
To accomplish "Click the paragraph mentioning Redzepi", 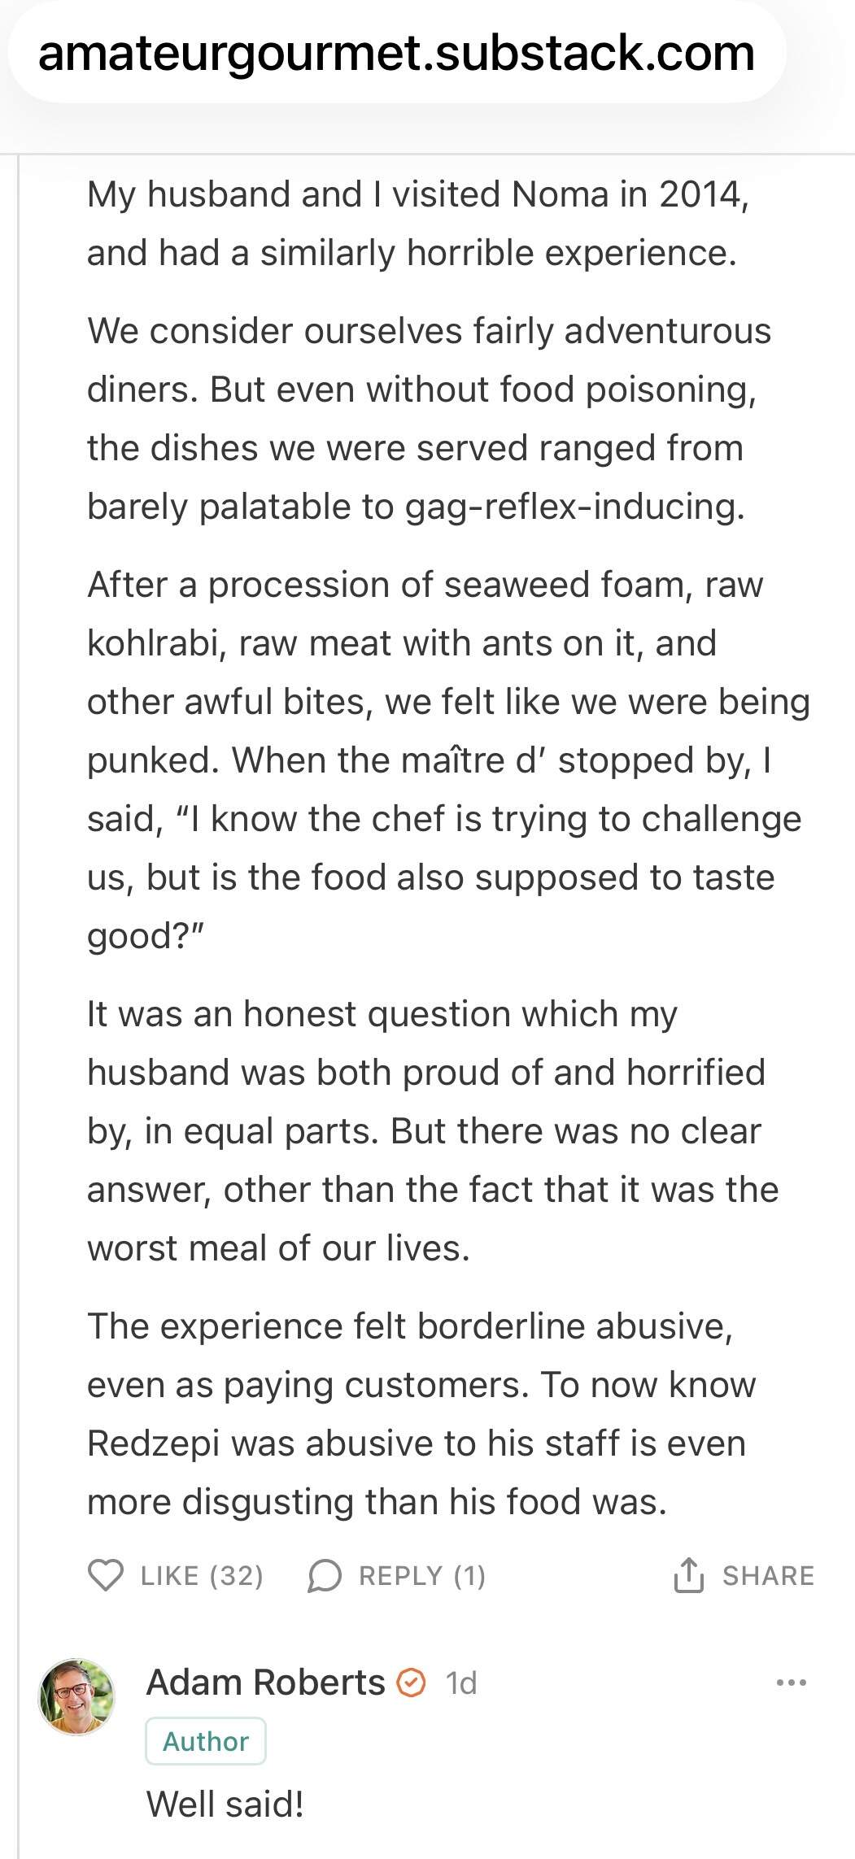I will 421,1413.
